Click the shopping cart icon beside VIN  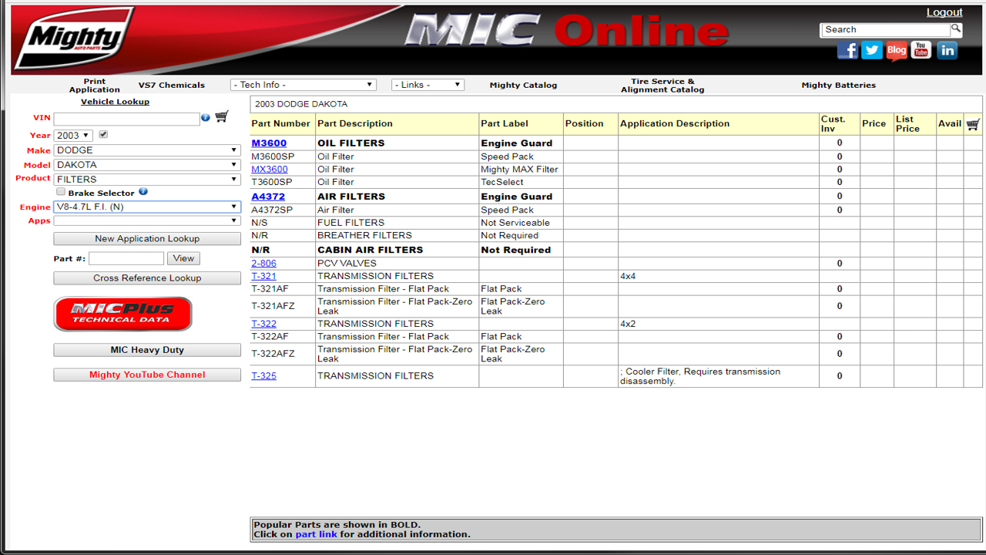222,116
